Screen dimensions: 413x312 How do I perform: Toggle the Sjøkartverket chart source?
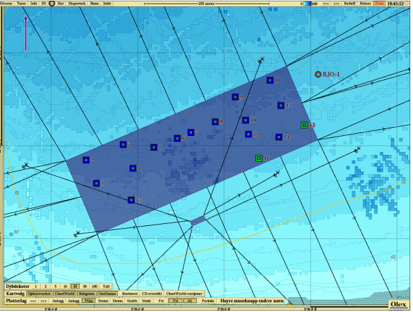point(40,293)
